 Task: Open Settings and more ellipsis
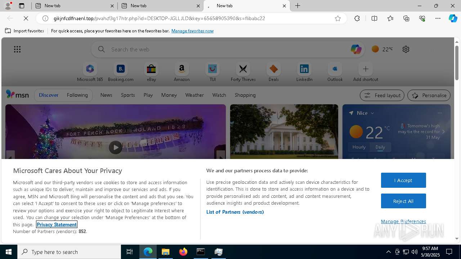pyautogui.click(x=438, y=18)
